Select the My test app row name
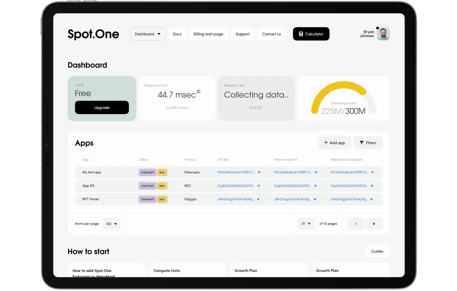This screenshot has width=457, height=291. pos(92,172)
